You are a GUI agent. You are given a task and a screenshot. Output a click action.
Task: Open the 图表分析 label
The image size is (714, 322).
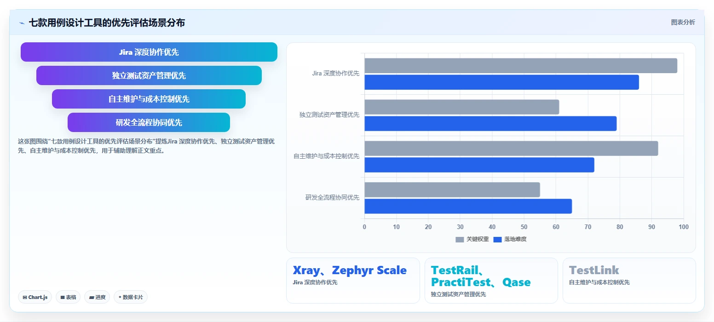coord(683,22)
